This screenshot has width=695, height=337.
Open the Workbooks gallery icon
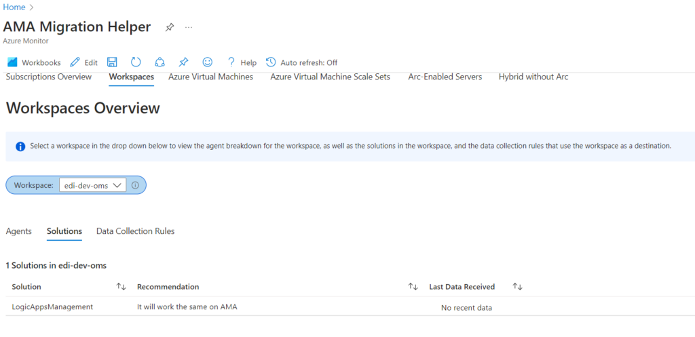tap(12, 62)
